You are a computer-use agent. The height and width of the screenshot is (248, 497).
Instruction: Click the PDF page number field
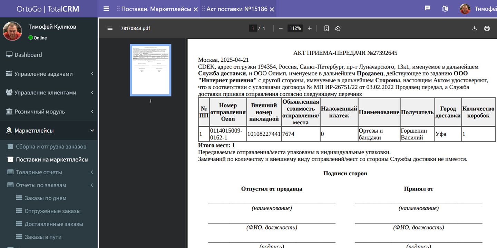coord(253,28)
